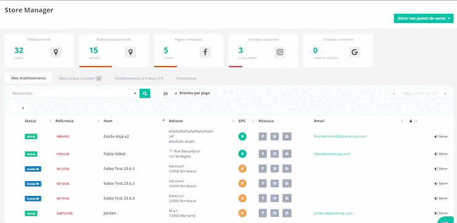Switch to the Mes établissements tab
This screenshot has width=457, height=223.
coord(28,78)
